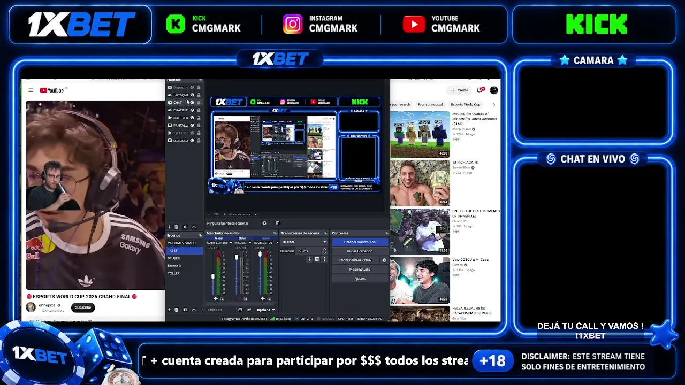Image resolution: width=685 pixels, height=385 pixels.
Task: Unmute the Mic/Aux channel
Action: (x=239, y=298)
